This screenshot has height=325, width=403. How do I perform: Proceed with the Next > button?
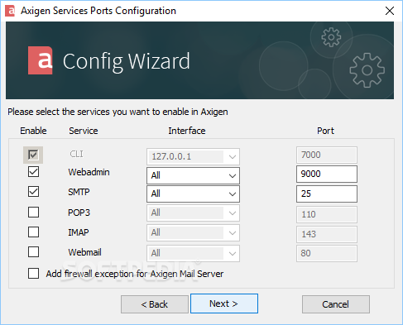coord(224,303)
